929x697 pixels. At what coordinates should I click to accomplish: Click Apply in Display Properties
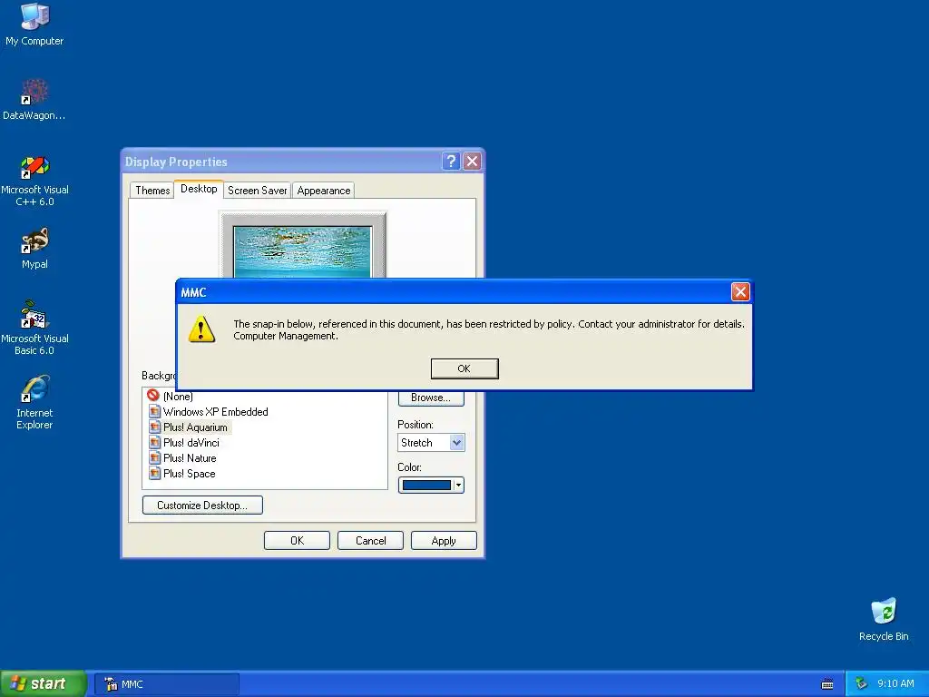(x=444, y=541)
